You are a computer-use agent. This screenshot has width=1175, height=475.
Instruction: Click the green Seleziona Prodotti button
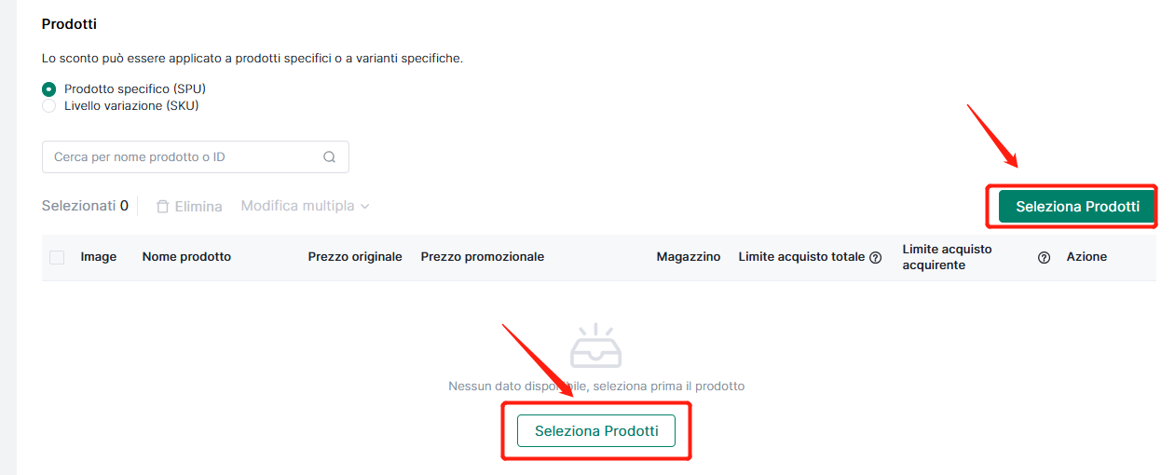coord(1077,207)
